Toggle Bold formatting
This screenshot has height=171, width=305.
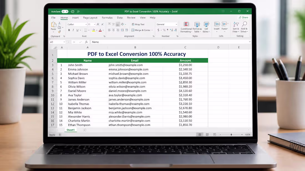coord(69,30)
